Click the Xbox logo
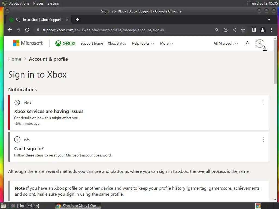 click(x=65, y=43)
